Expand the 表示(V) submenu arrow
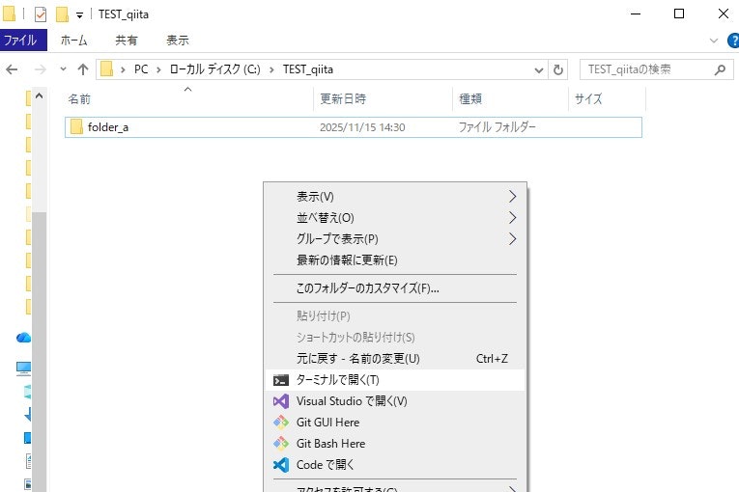 click(x=513, y=197)
